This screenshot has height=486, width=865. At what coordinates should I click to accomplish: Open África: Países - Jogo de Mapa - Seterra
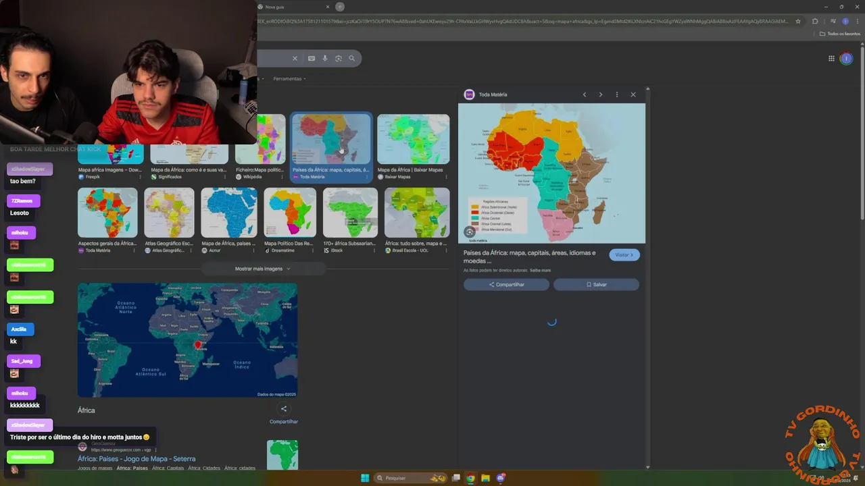click(137, 459)
